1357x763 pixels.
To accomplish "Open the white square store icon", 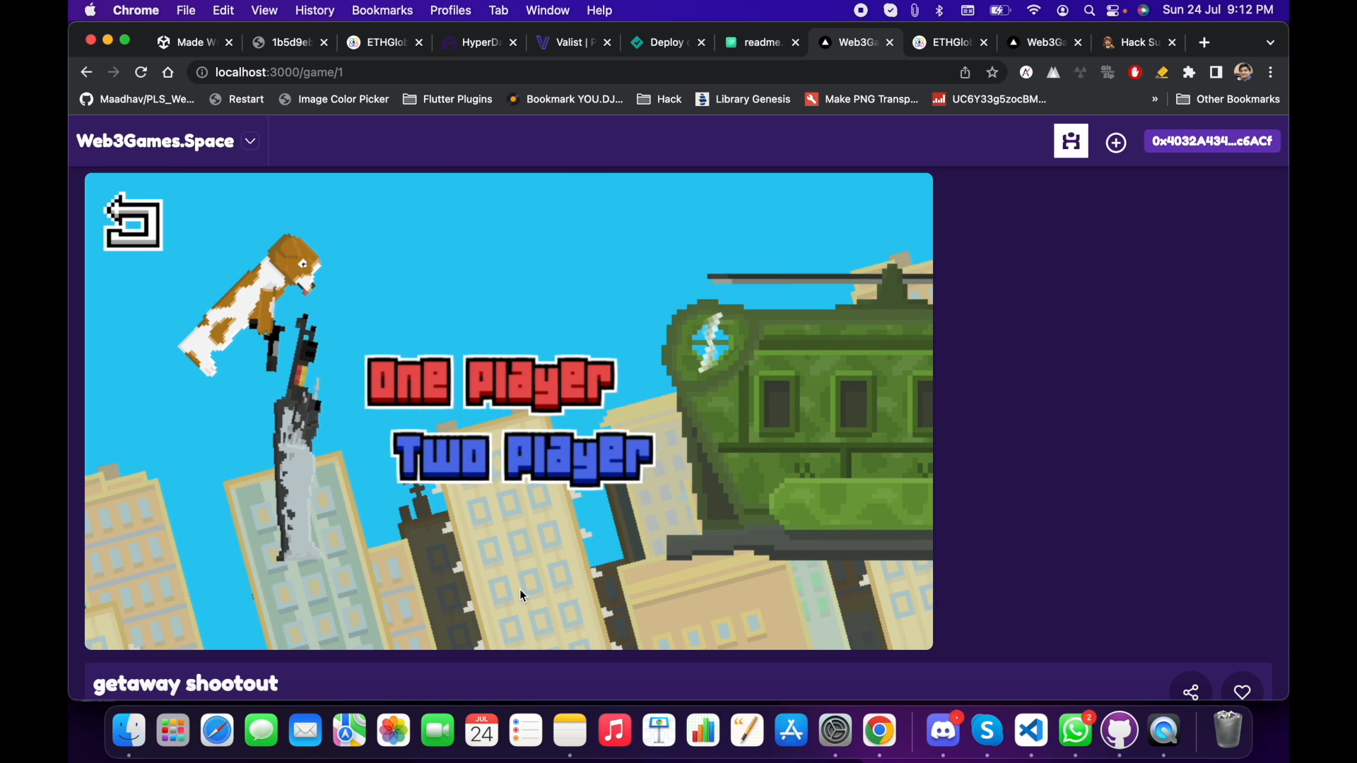I will [1071, 141].
